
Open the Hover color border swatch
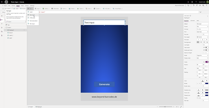coord(207,93)
